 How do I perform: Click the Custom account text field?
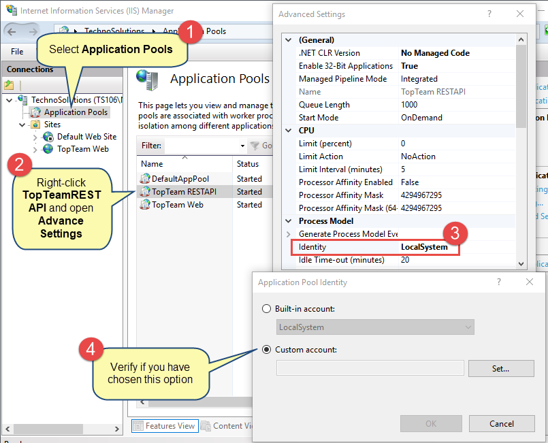370,368
